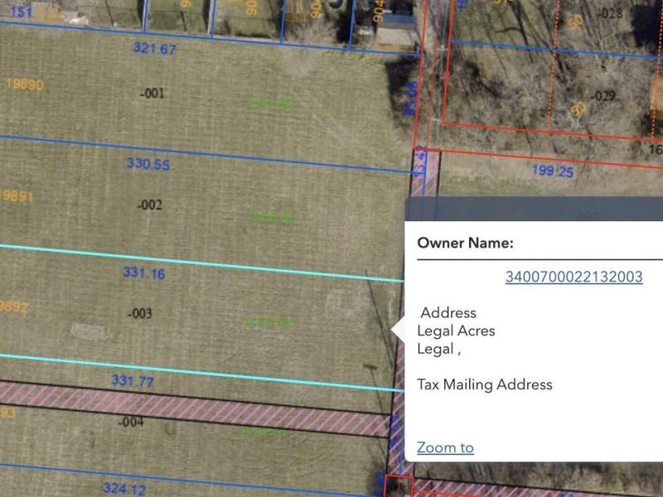Open parcel link 3400700022132003
The height and width of the screenshot is (497, 663).
tap(573, 277)
